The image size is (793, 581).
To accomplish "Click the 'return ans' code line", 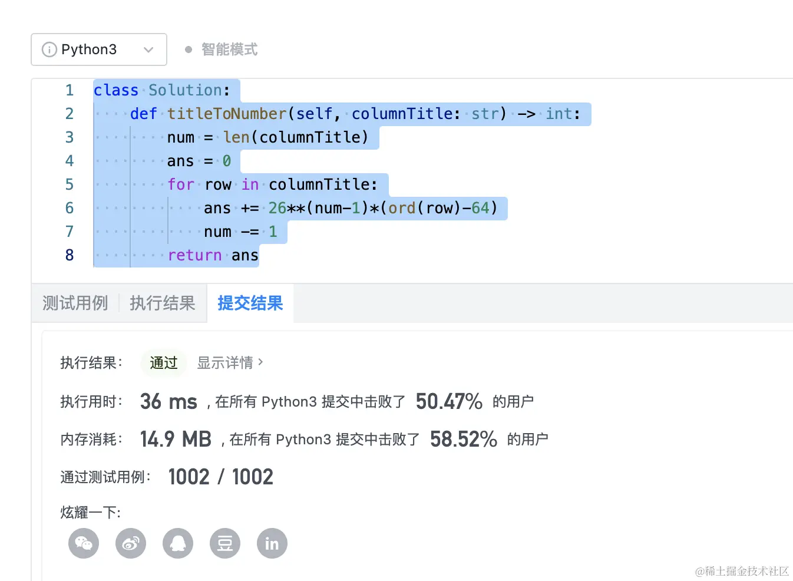I will click(213, 255).
